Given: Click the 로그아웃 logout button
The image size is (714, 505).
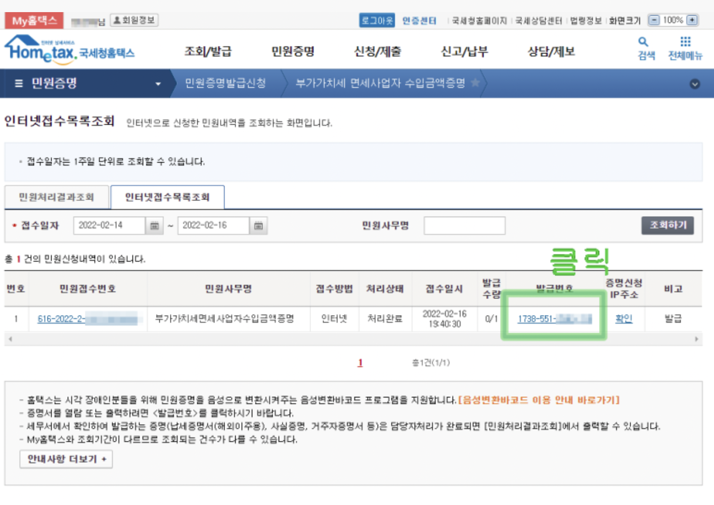Looking at the screenshot, I should pos(376,20).
